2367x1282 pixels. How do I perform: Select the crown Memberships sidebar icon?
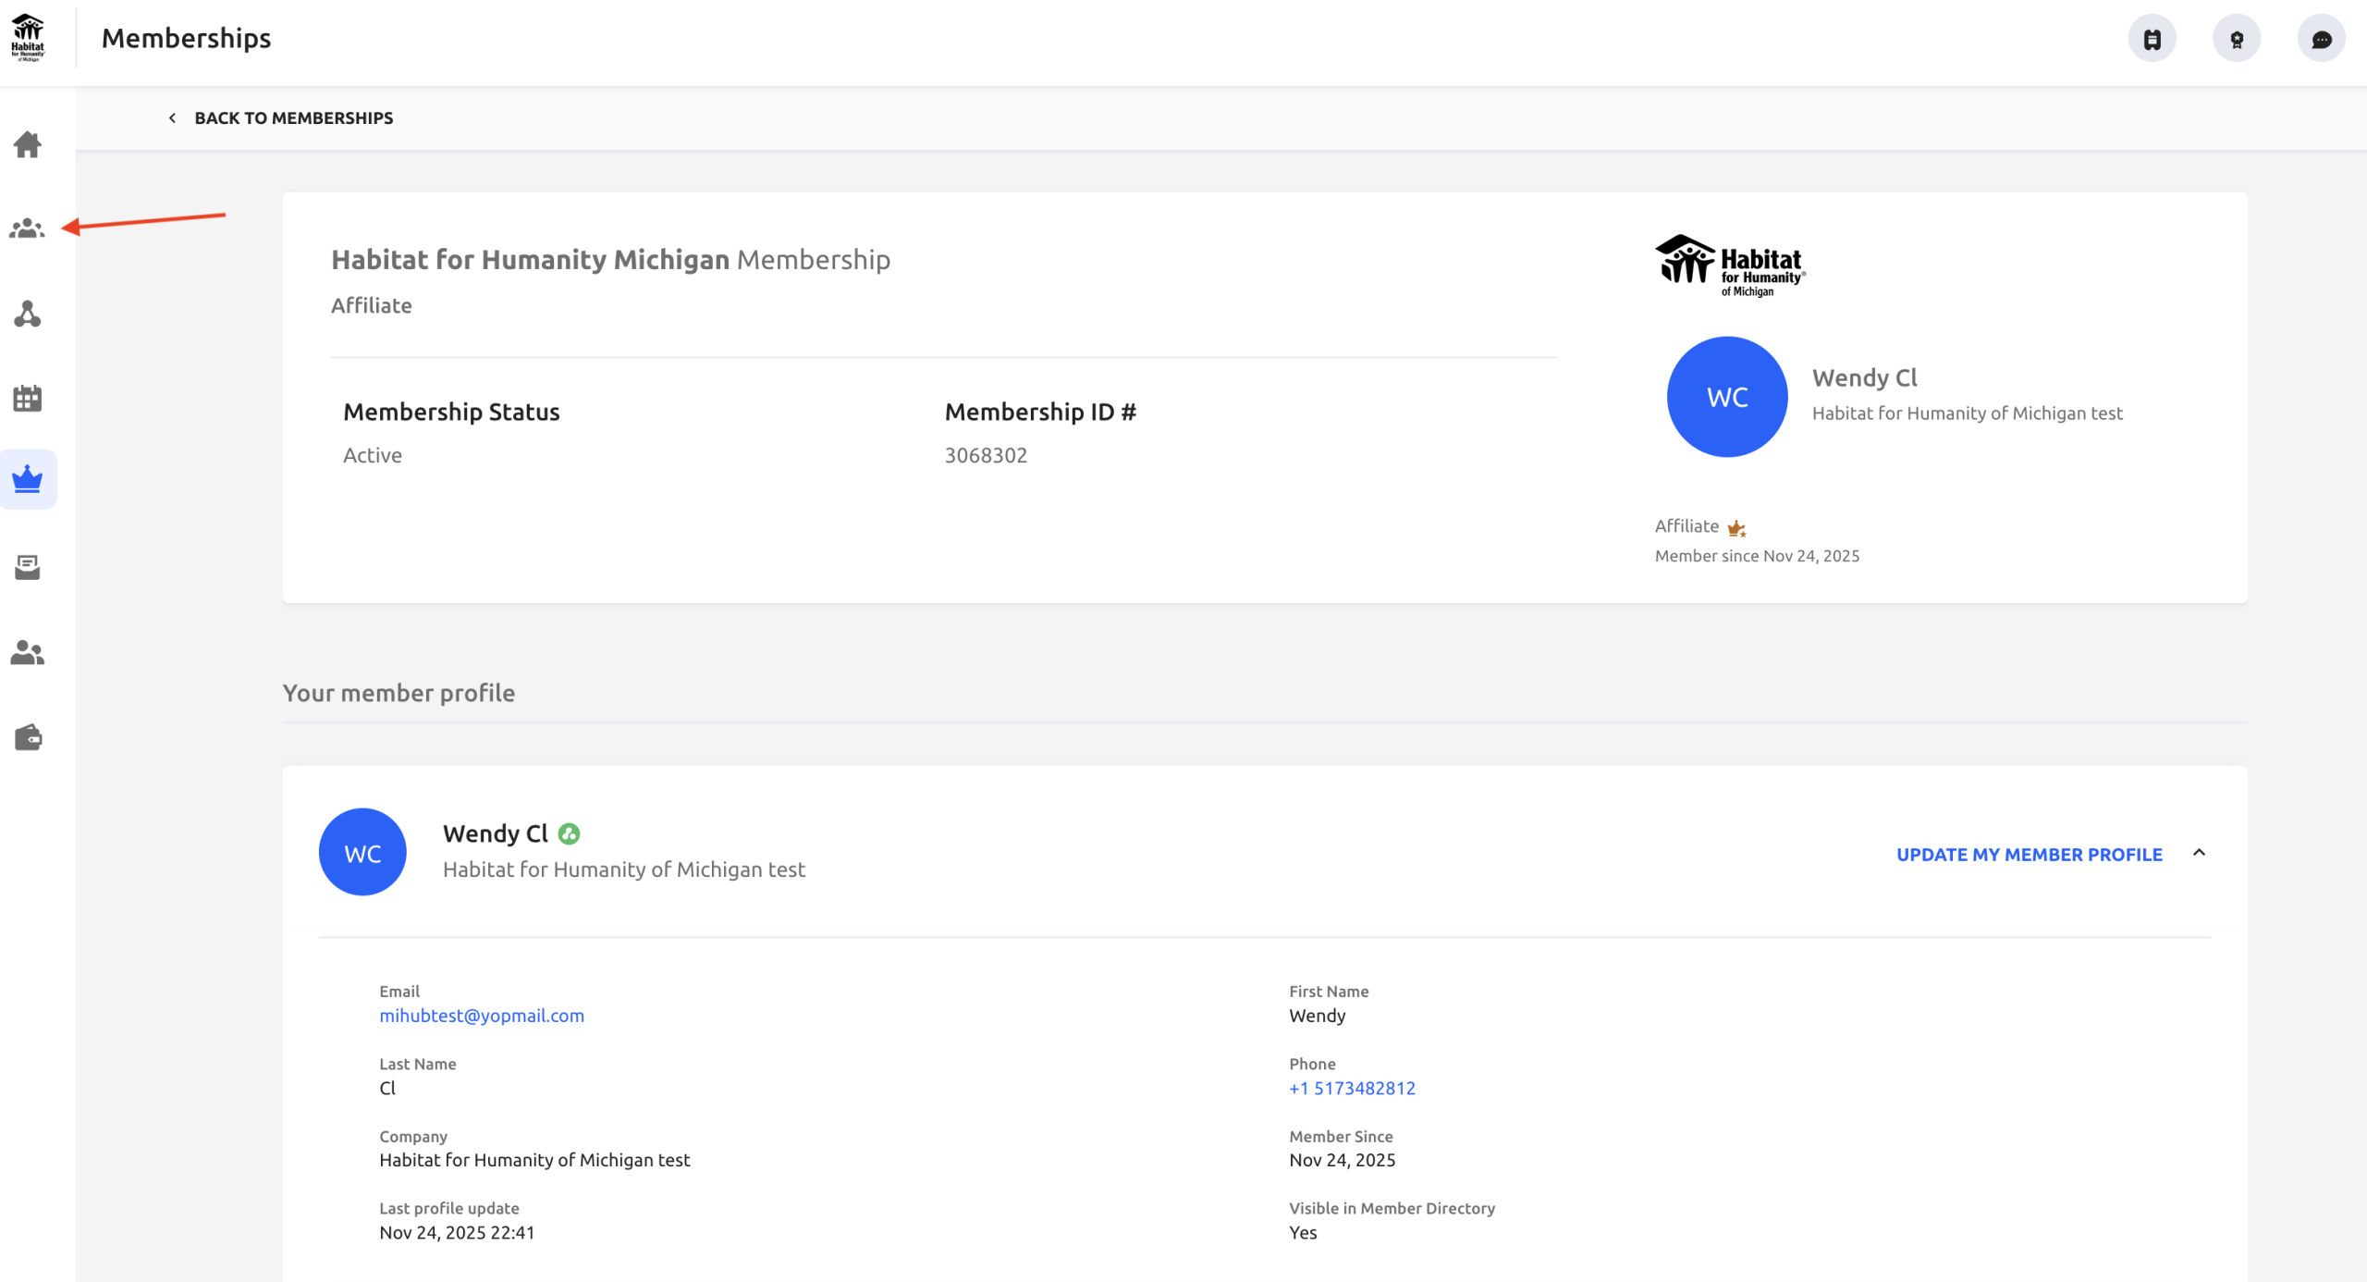[28, 479]
